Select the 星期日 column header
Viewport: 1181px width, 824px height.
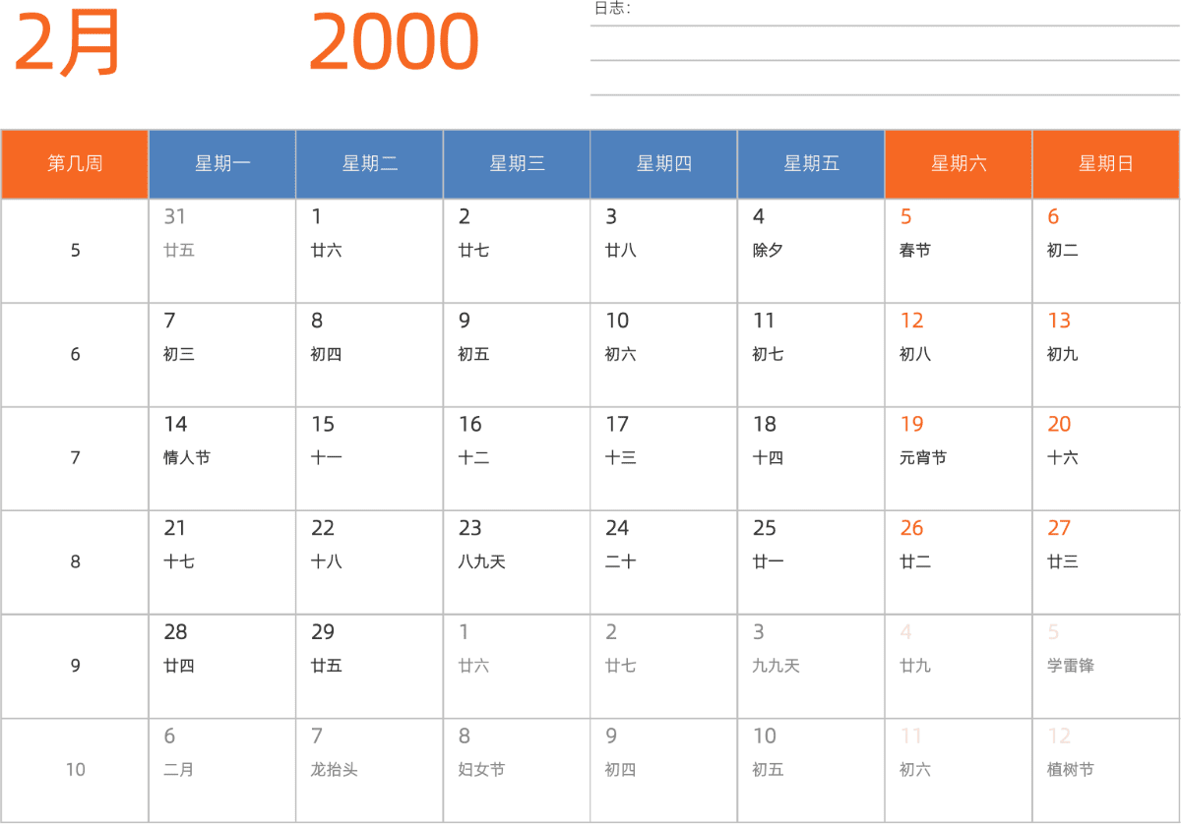pyautogui.click(x=1106, y=163)
